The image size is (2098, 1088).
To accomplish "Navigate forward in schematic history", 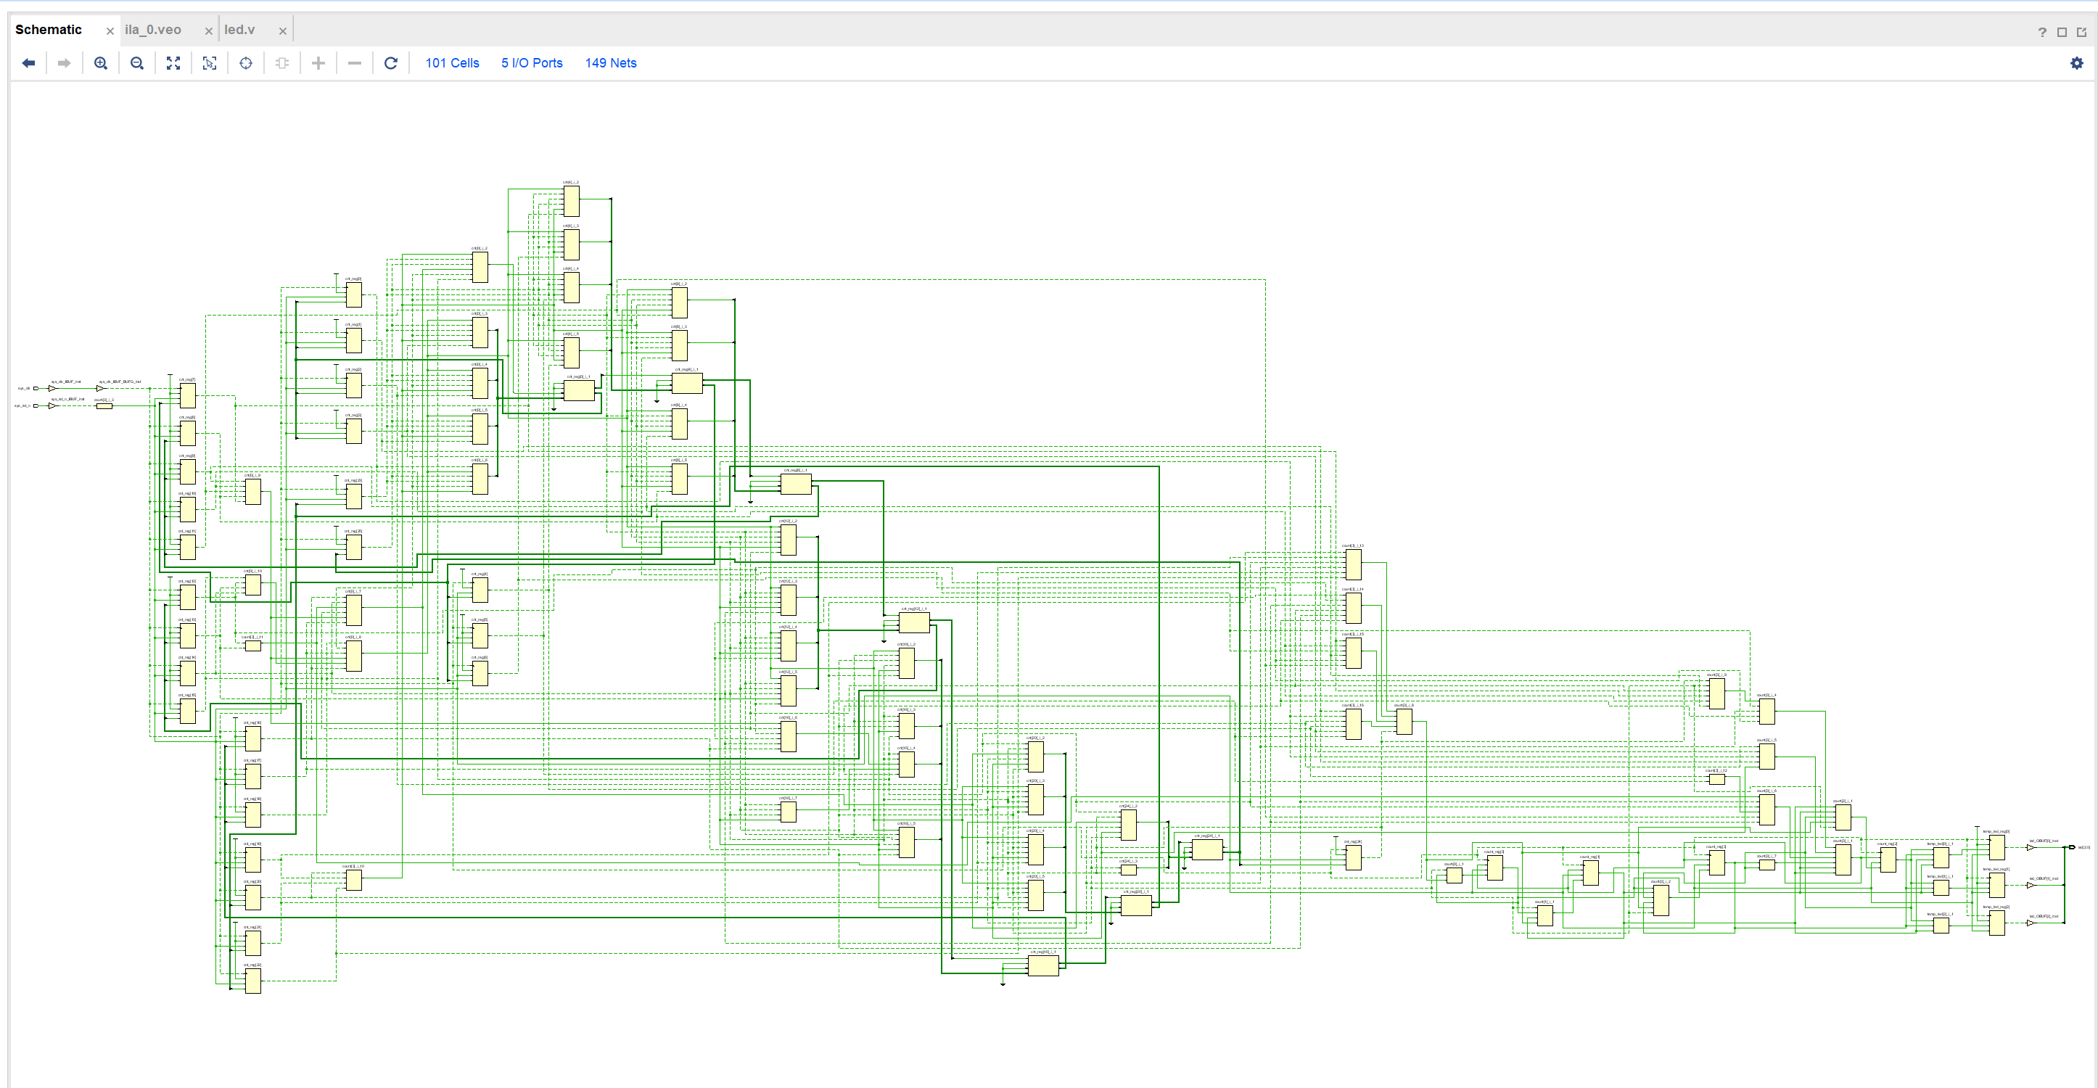I will pos(65,62).
